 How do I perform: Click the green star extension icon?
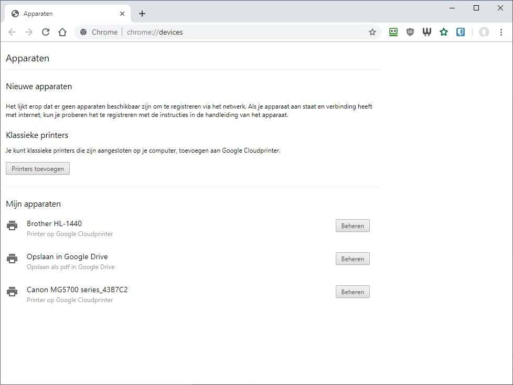443,32
